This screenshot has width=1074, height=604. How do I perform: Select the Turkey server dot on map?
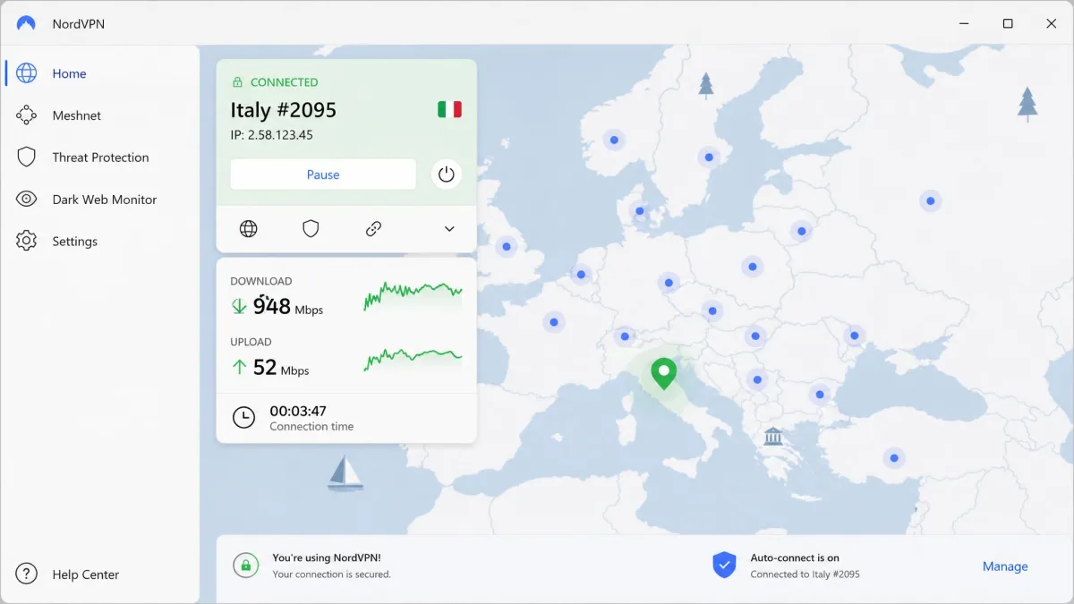pyautogui.click(x=893, y=458)
